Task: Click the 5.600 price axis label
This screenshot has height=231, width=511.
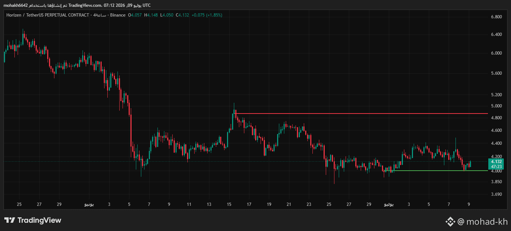Action: point(496,73)
